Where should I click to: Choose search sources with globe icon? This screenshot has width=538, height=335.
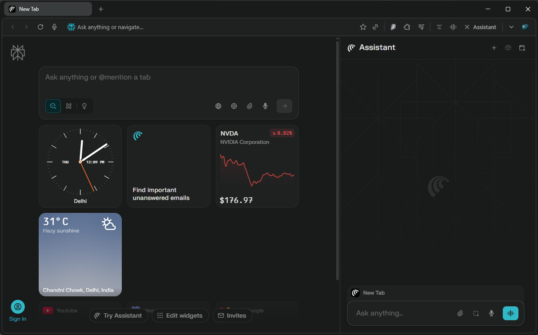tap(218, 106)
